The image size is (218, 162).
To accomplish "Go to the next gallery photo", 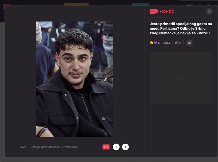I will pyautogui.click(x=125, y=147).
